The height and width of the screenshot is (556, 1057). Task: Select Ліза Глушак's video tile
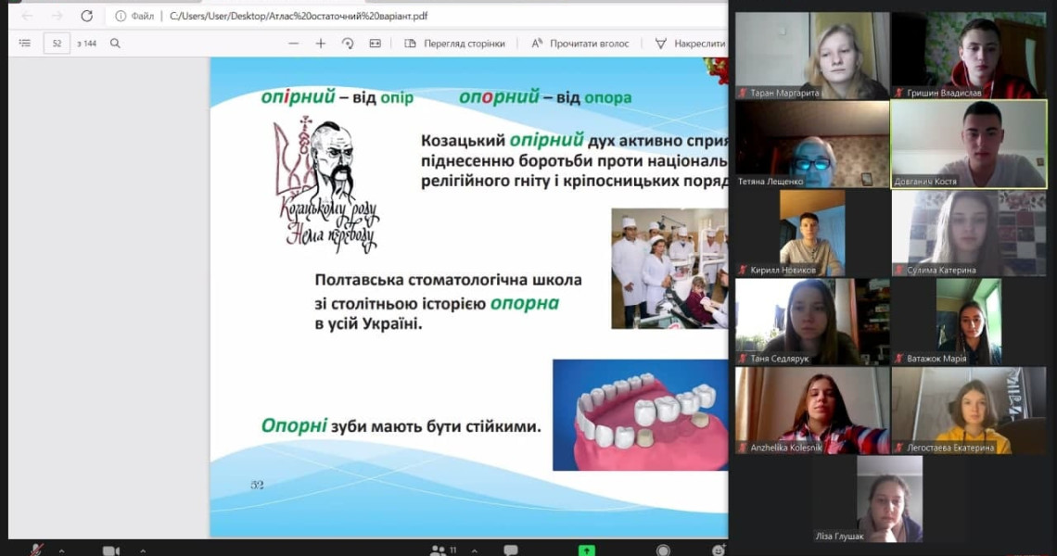click(889, 499)
